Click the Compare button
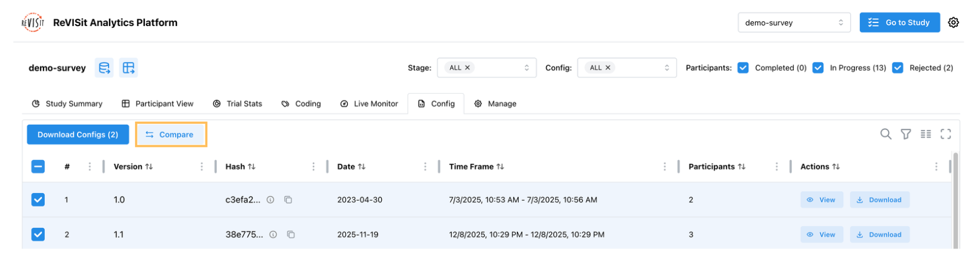The image size is (978, 254). click(x=170, y=134)
